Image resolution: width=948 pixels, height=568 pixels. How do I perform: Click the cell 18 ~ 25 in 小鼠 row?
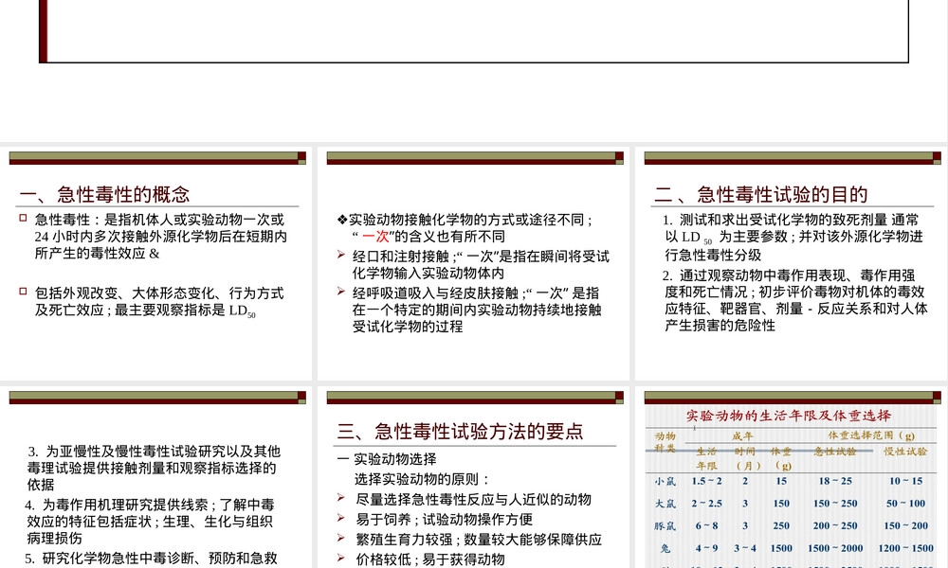[x=835, y=481]
